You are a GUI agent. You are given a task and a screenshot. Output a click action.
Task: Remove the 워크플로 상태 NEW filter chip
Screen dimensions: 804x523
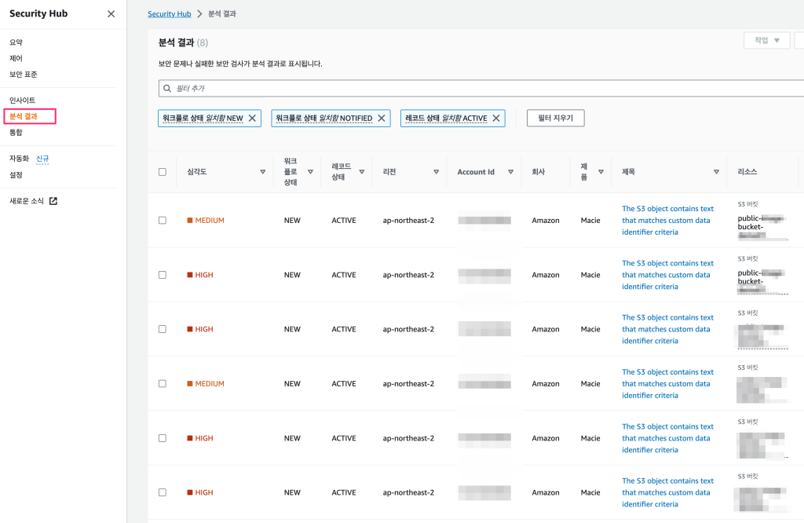point(252,118)
